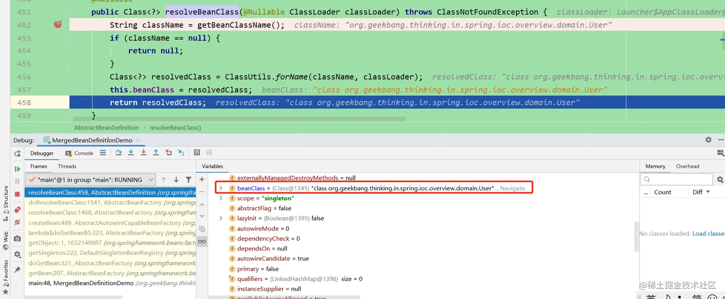Select frame createBean:489
This screenshot has height=299, width=725.
(110, 223)
